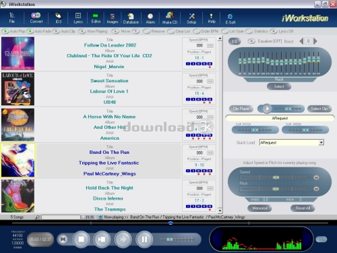The image size is (337, 253).
Task: Click the Reset All button
Action: [303, 208]
